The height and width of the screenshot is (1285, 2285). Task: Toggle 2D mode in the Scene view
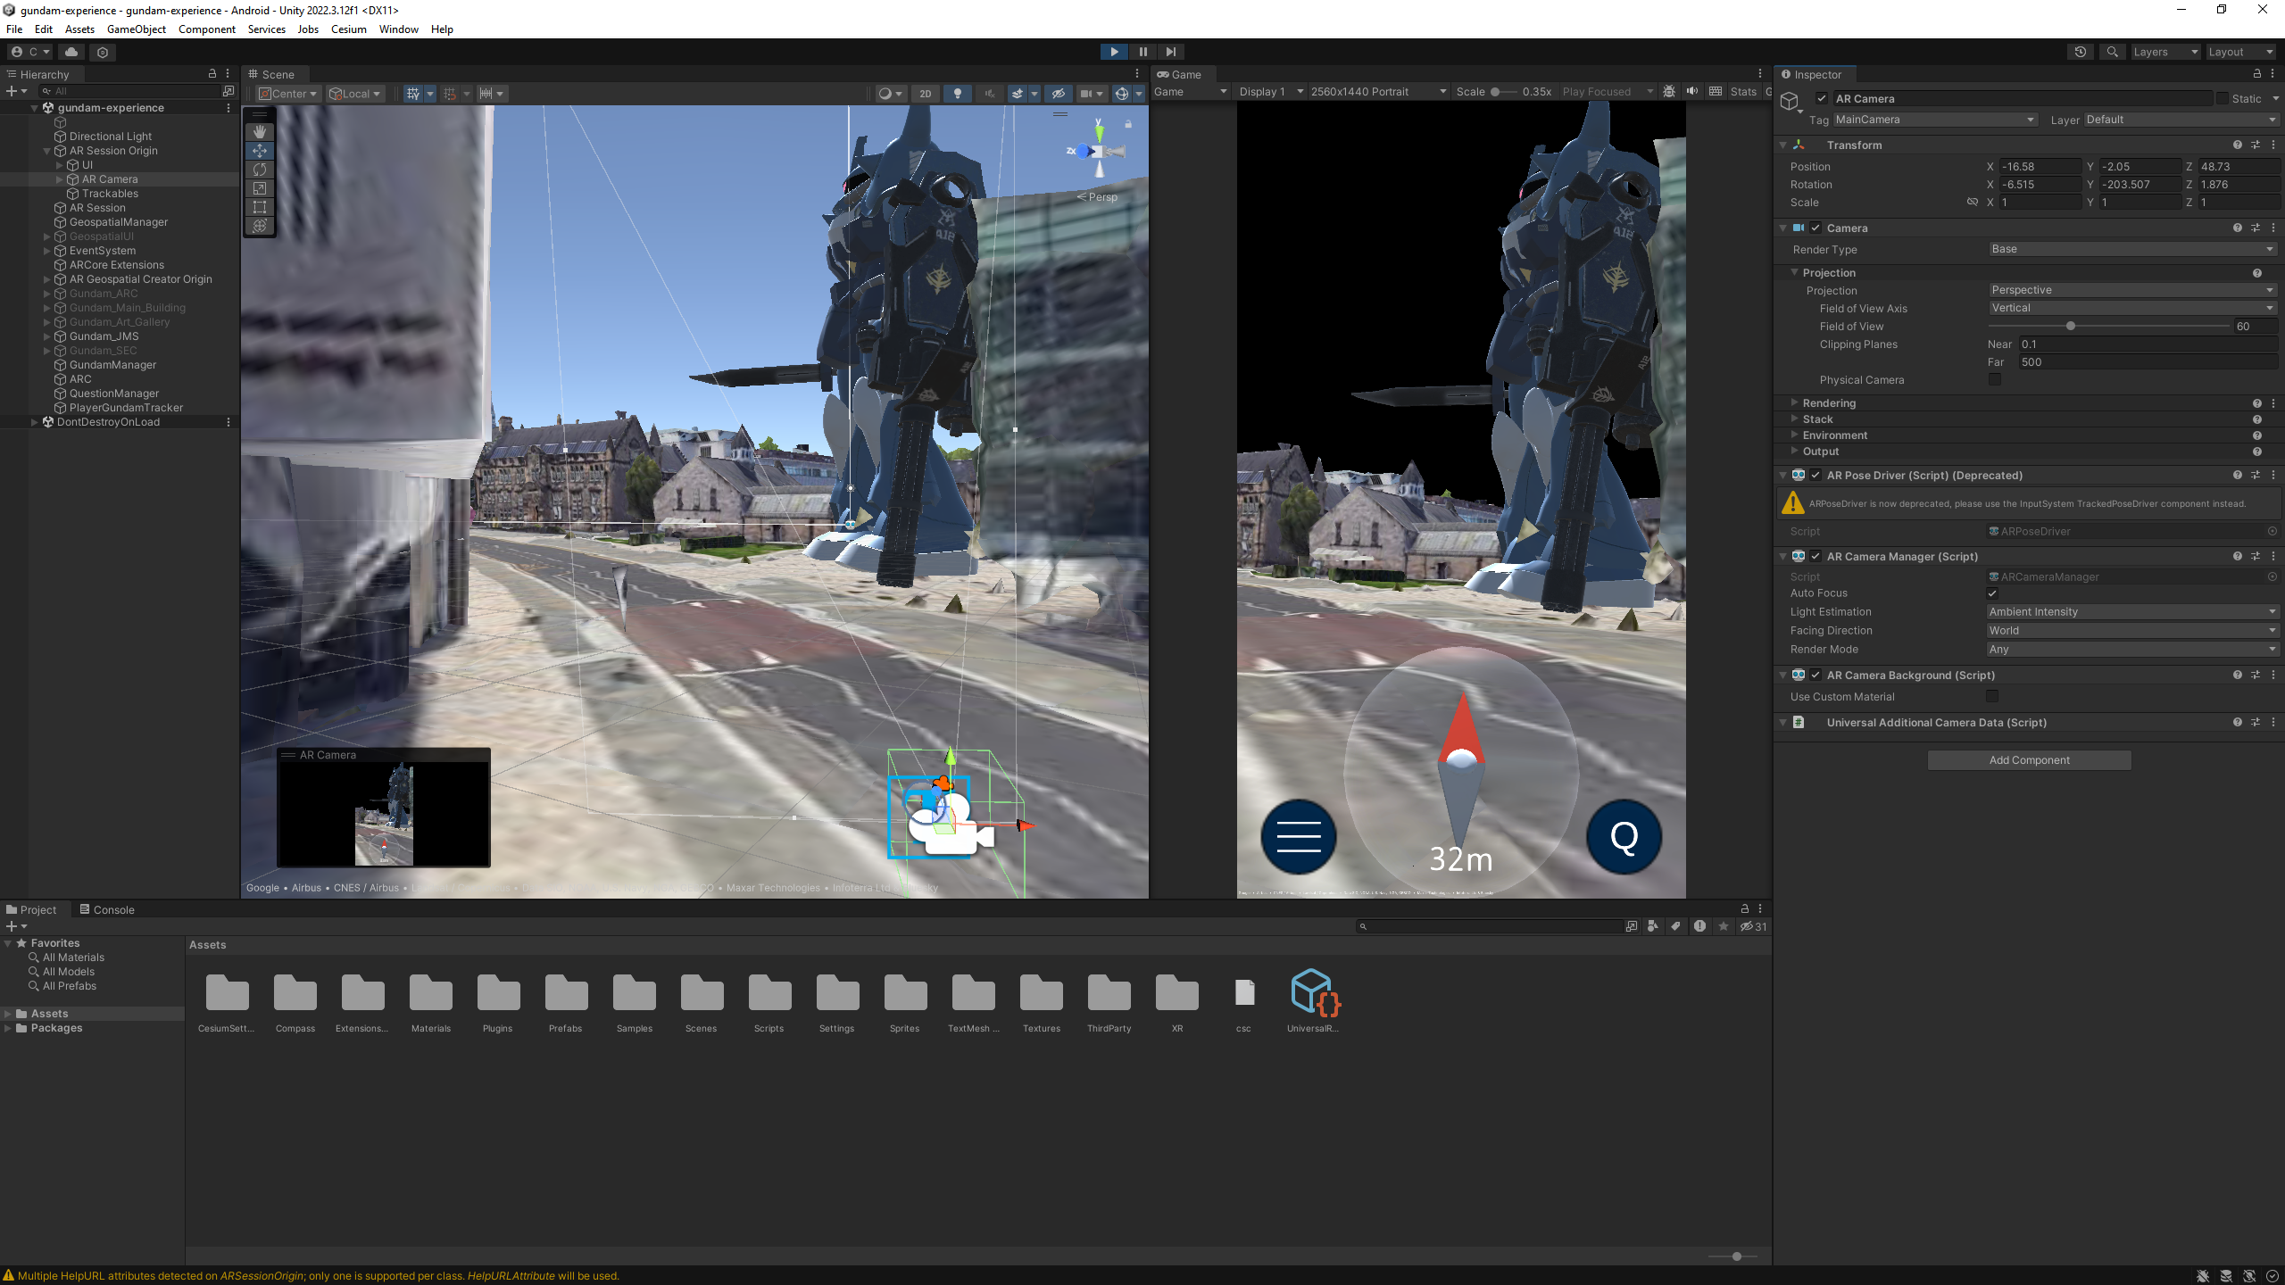(x=924, y=93)
